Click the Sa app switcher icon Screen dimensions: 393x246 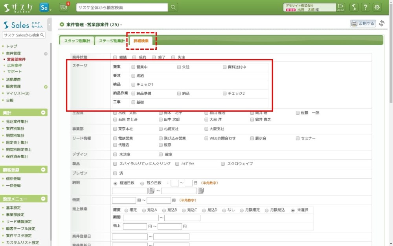coord(45,7)
